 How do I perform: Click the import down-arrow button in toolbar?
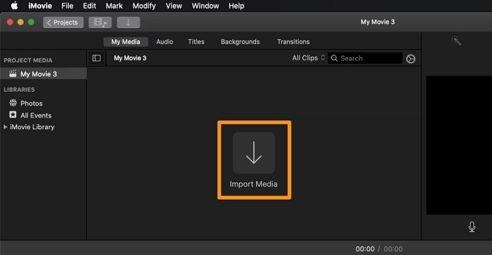click(x=129, y=23)
